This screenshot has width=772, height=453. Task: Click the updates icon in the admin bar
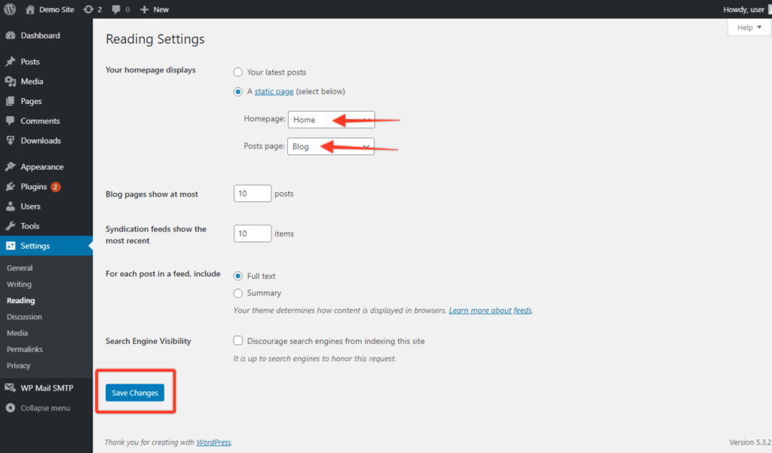coord(90,9)
